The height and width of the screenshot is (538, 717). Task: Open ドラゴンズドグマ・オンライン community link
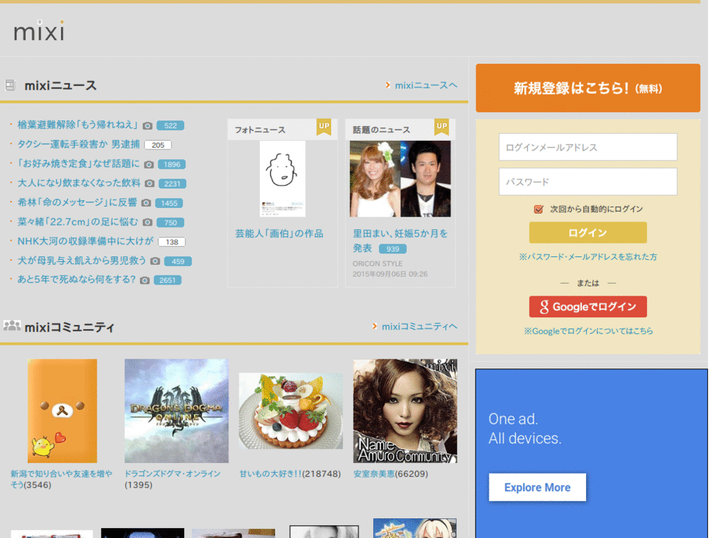point(173,474)
